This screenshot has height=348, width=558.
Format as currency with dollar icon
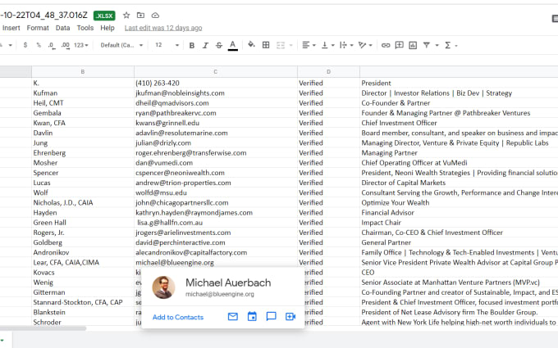pos(25,45)
